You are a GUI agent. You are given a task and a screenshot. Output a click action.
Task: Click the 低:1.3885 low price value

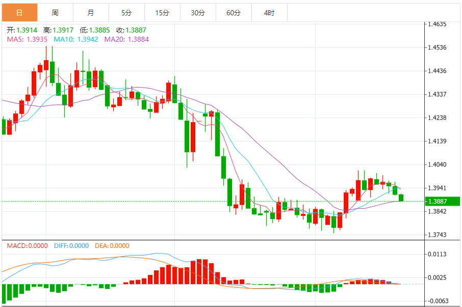point(94,30)
